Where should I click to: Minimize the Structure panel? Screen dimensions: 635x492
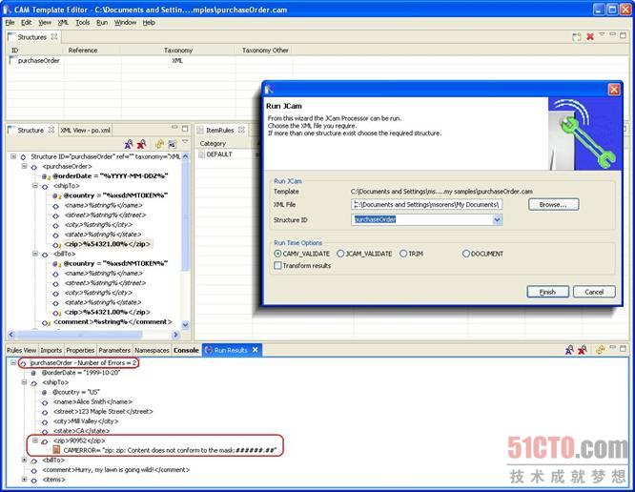[x=174, y=128]
